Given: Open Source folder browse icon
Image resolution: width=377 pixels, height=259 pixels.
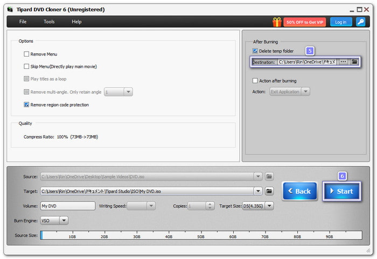Looking at the screenshot, I should pos(269,177).
